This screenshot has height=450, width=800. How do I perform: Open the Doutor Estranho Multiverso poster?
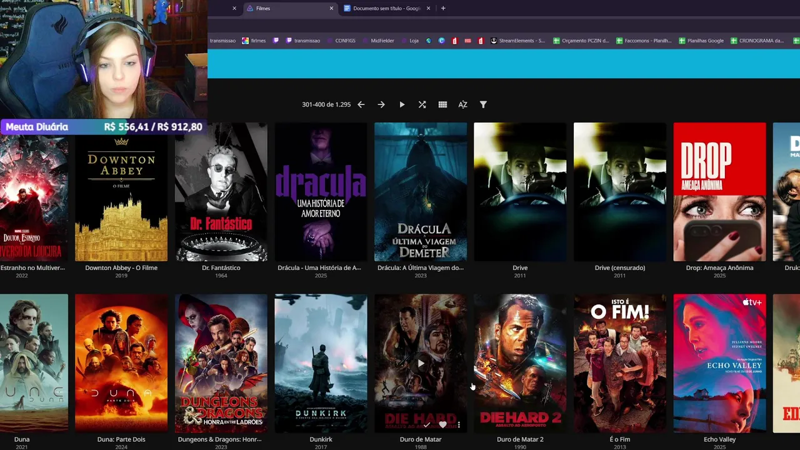click(34, 198)
